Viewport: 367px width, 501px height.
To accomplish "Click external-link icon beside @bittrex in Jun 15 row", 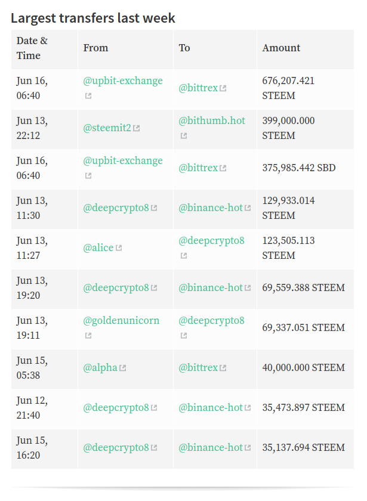I will 223,368.
